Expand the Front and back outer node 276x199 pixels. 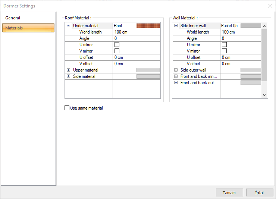176,83
